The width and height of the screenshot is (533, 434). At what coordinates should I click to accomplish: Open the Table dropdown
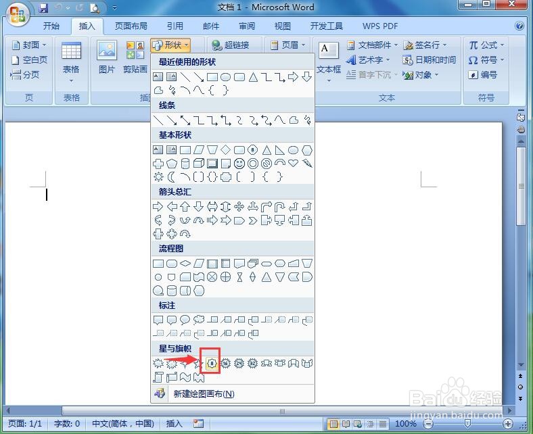[x=71, y=62]
